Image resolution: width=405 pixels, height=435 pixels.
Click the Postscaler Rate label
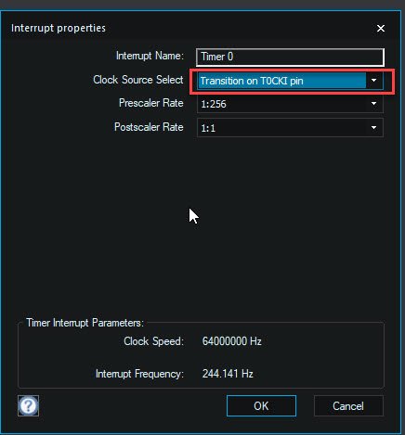pyautogui.click(x=149, y=127)
